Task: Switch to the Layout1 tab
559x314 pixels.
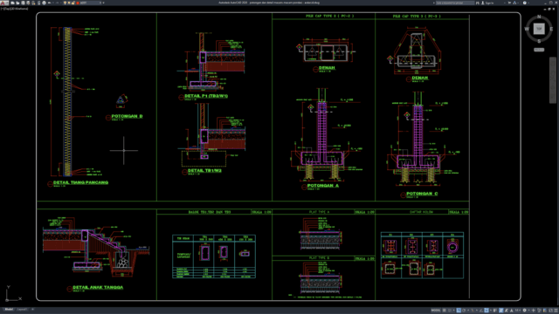Action: pyautogui.click(x=22, y=310)
